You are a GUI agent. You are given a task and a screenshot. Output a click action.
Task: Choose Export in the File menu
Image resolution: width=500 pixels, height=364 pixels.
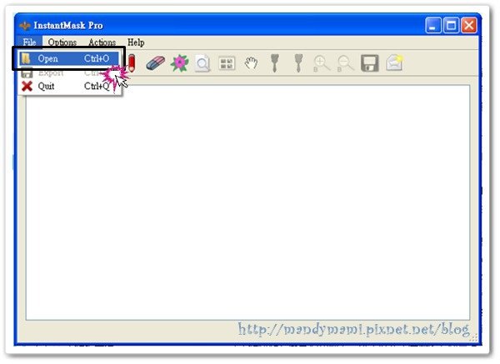pos(69,73)
